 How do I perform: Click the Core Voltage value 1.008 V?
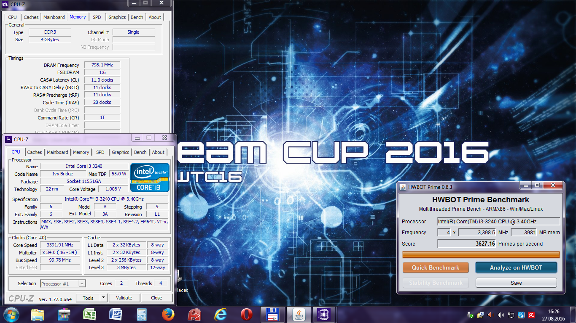tap(113, 189)
